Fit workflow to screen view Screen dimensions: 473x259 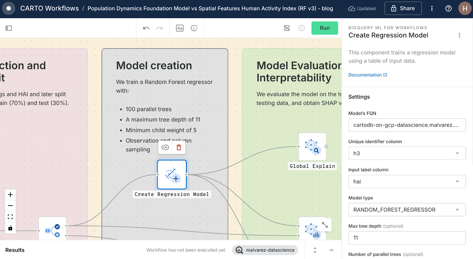(10, 217)
